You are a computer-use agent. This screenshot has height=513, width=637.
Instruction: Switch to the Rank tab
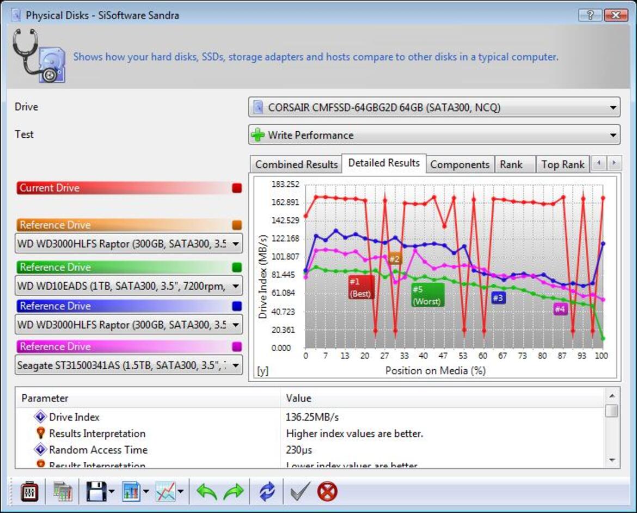(514, 164)
